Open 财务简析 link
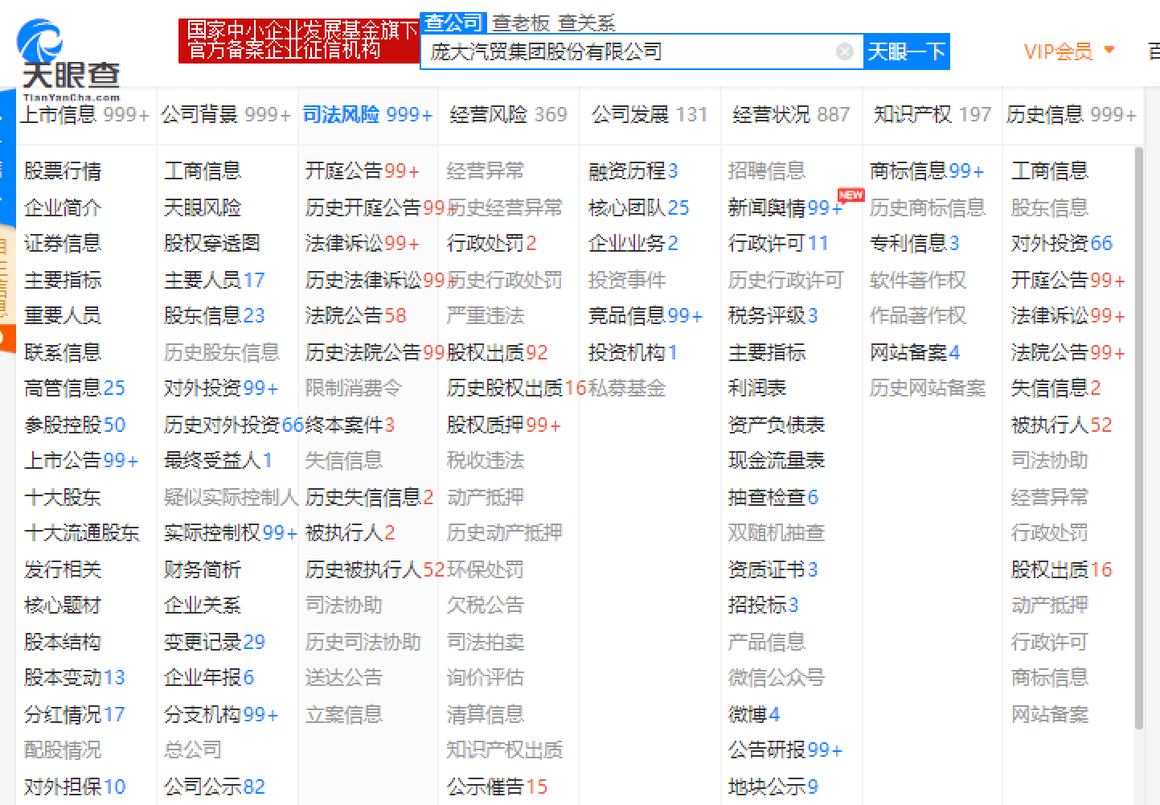This screenshot has height=805, width=1160. pyautogui.click(x=203, y=569)
